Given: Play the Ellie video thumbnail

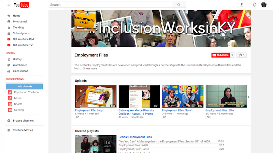Looking at the screenshot, I should click(x=226, y=96).
